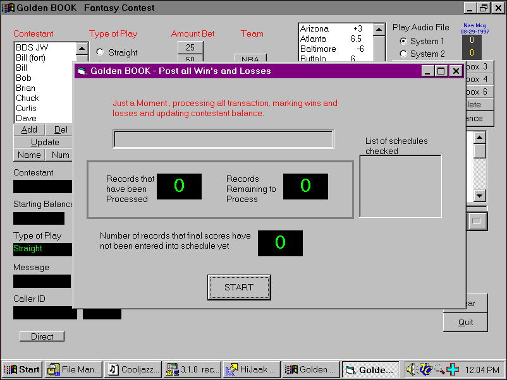The height and width of the screenshot is (380, 507).
Task: Click the box 6 button
Action: click(480, 92)
